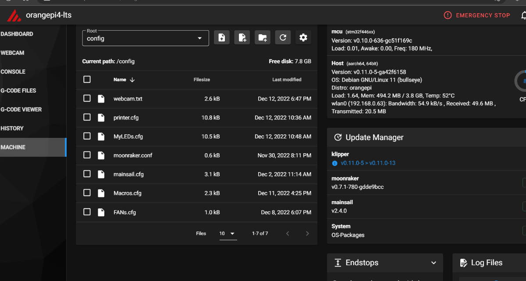Enable the Macros.cfg checkbox
The height and width of the screenshot is (281, 526).
pos(87,193)
